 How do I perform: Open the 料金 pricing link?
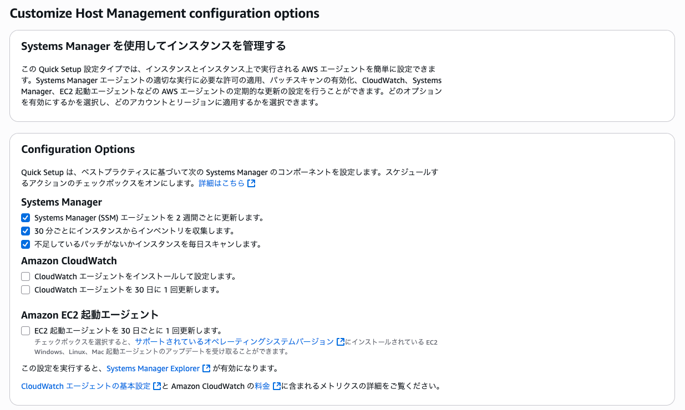(262, 386)
